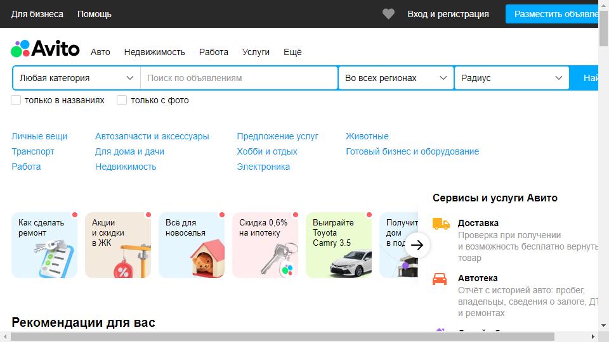Viewport: 609px width, 342px height.
Task: Click the 'Сервисы и услуги Авито' heading
Action: [x=495, y=198]
